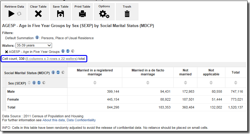Click the Save Table disk icon
This screenshot has height=134, width=250.
(x=60, y=14)
